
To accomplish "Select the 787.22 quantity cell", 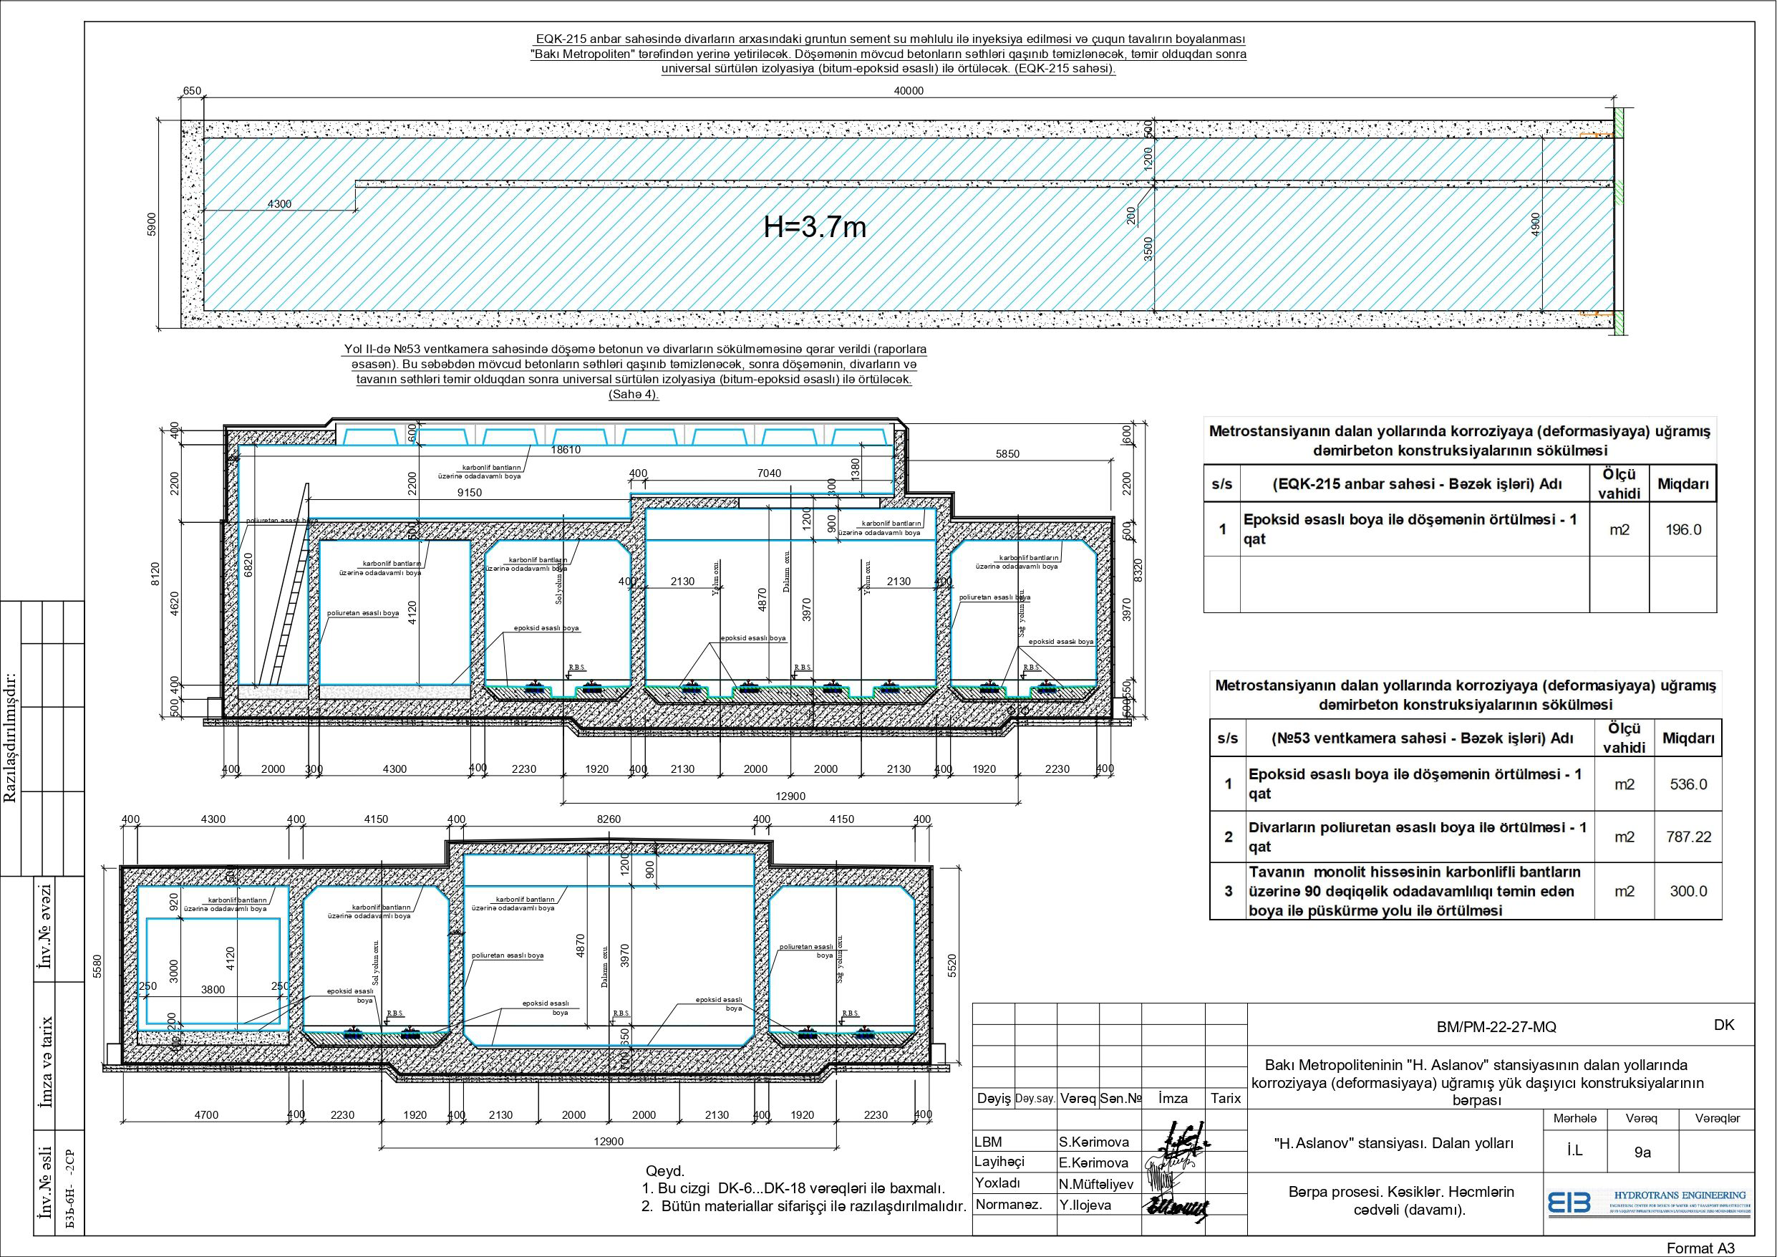I will [x=1688, y=837].
